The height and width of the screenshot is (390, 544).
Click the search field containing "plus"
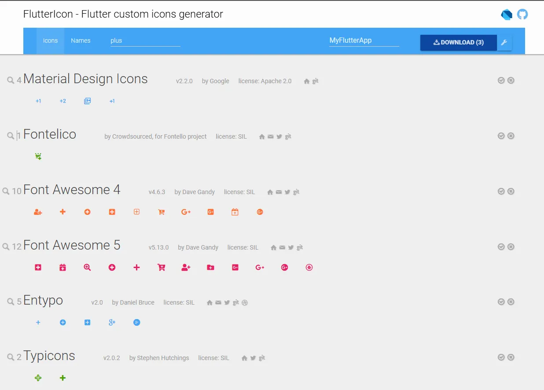pos(145,40)
